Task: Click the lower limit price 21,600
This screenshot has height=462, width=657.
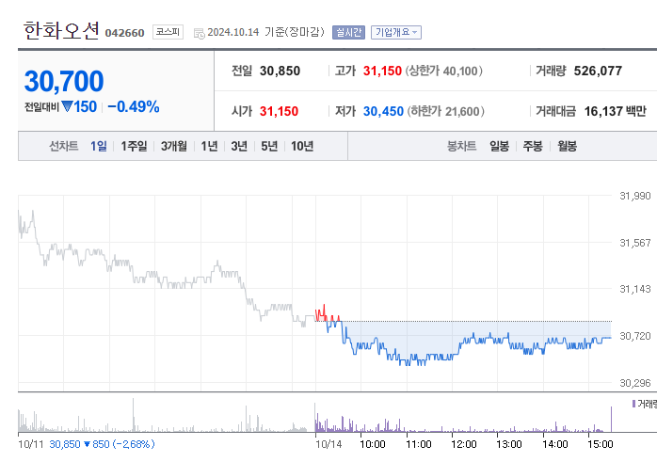Action: (x=462, y=111)
